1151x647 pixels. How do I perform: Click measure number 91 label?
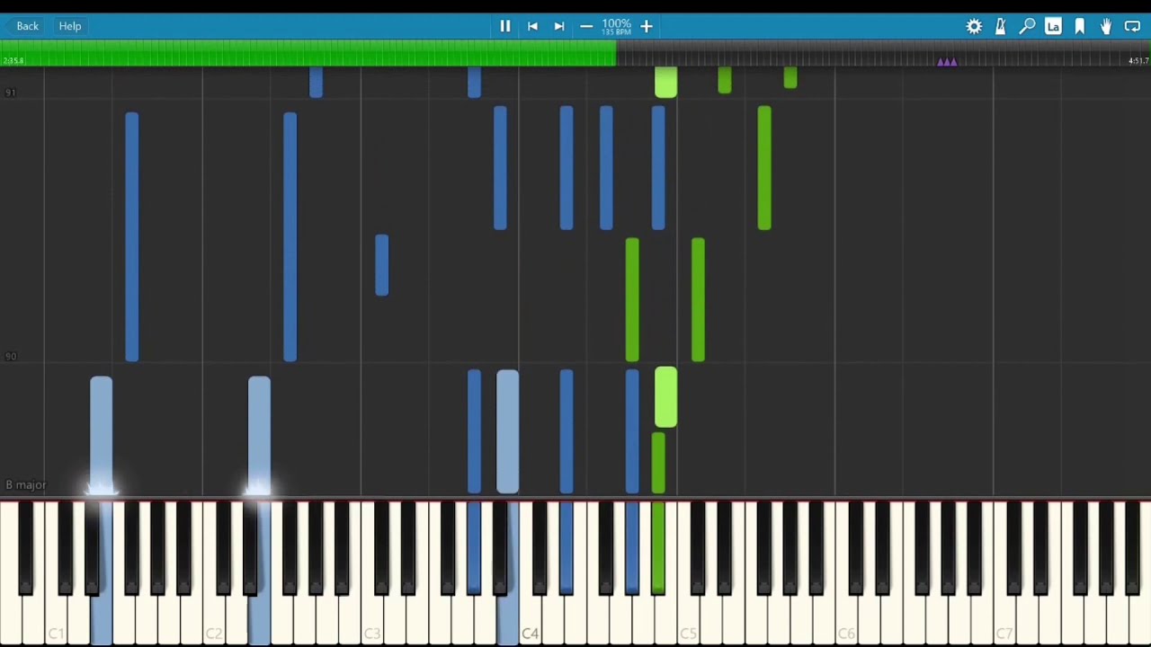coord(11,93)
